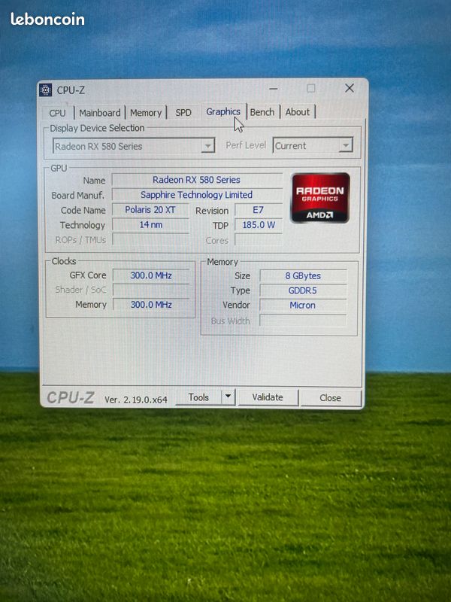451x602 pixels.
Task: Click the GPU Name field Radeon RX 580 Series
Action: pyautogui.click(x=197, y=180)
